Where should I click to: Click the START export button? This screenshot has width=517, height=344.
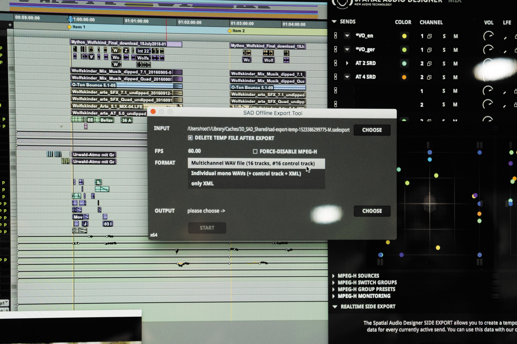[207, 228]
